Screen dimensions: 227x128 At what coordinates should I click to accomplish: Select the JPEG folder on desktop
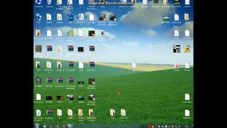coord(38,65)
